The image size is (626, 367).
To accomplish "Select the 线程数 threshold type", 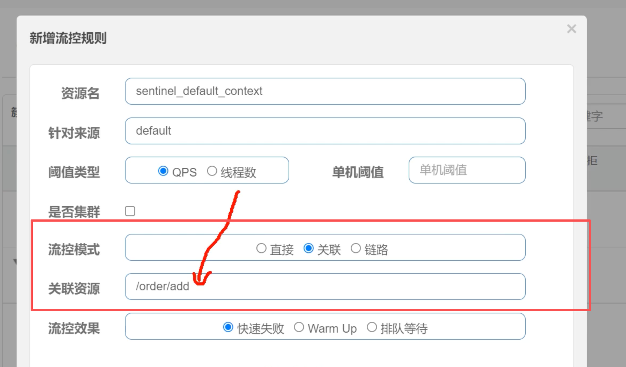I will pos(212,171).
